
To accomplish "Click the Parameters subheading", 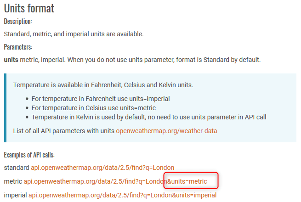I will (x=18, y=47).
